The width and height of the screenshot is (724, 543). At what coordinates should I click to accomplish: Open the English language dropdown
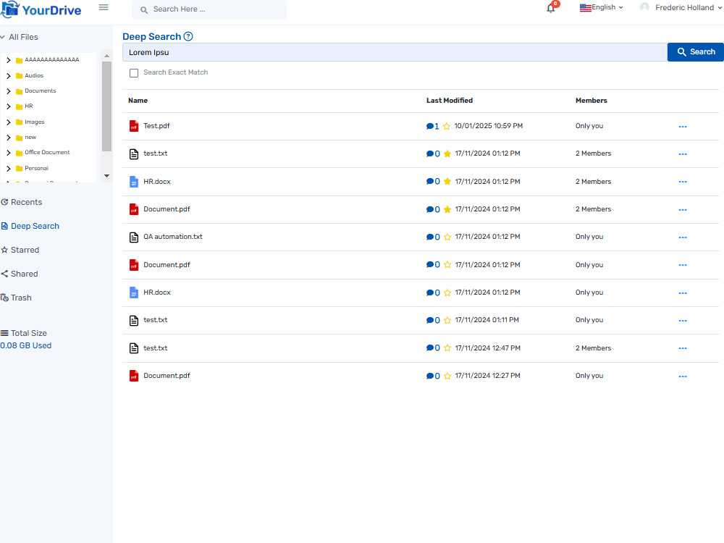click(x=602, y=7)
